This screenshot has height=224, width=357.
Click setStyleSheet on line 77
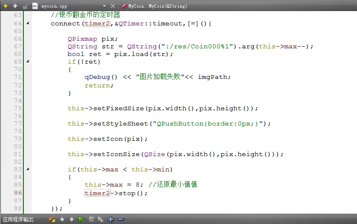coord(120,123)
